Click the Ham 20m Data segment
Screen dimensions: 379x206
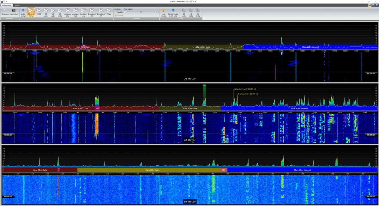(x=83, y=47)
